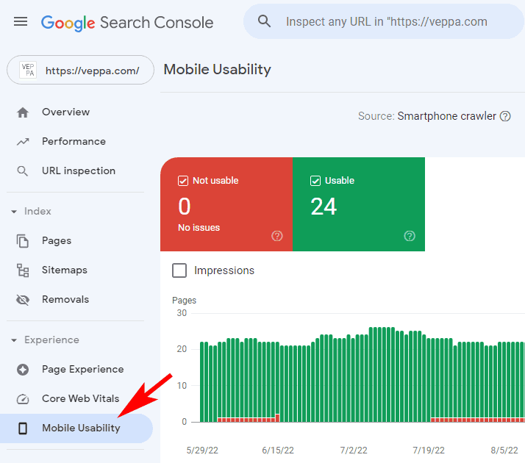This screenshot has height=463, width=525.
Task: Click the Index section heading
Action: click(37, 211)
